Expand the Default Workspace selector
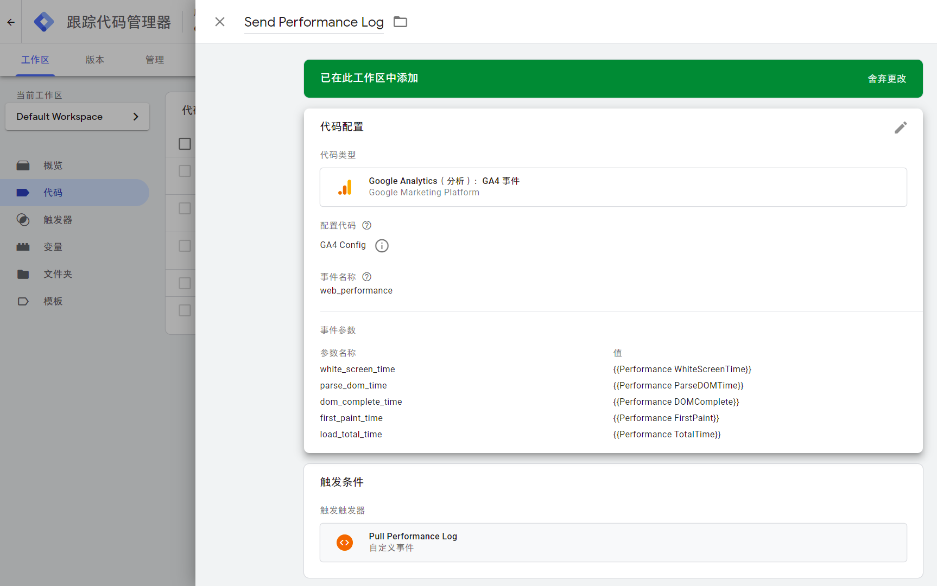This screenshot has width=937, height=586. (x=77, y=117)
